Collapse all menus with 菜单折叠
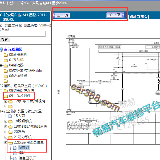 (30, 26)
